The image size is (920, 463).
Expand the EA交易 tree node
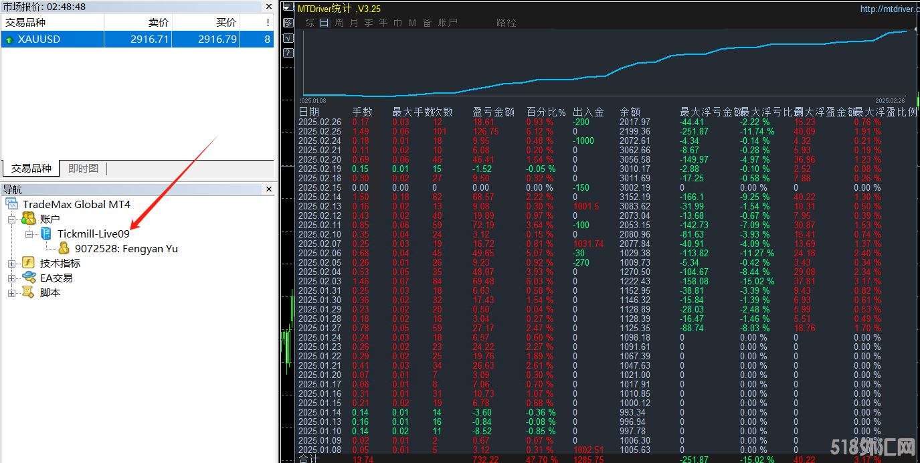11,278
